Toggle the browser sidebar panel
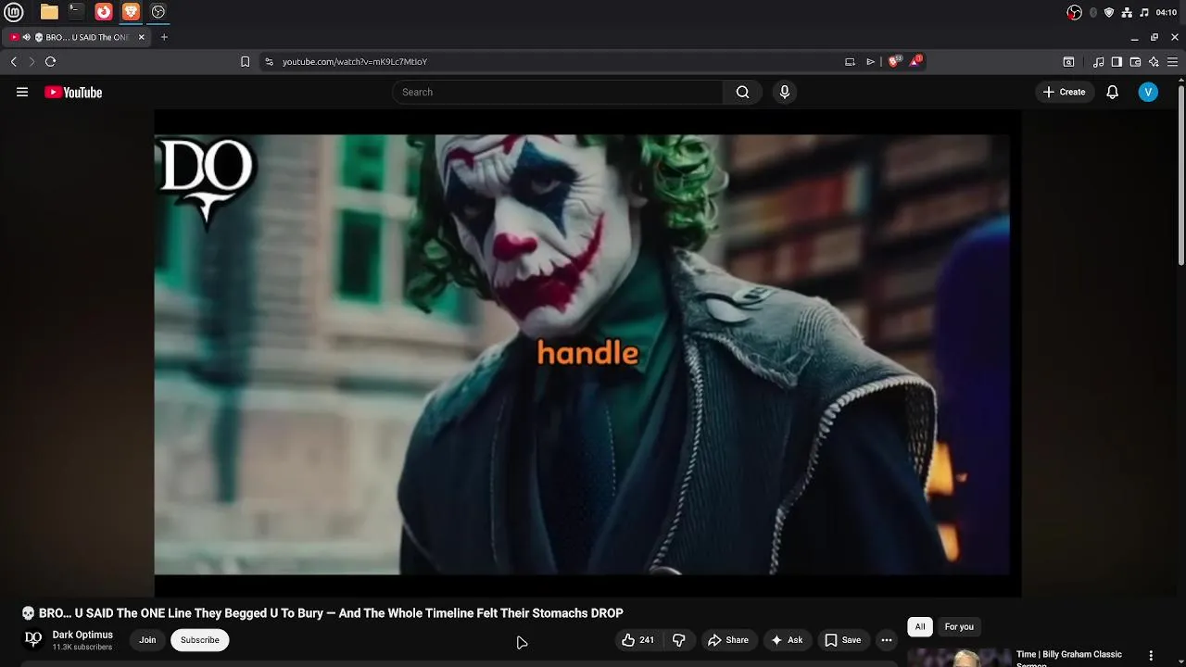The width and height of the screenshot is (1186, 667). tap(1117, 61)
